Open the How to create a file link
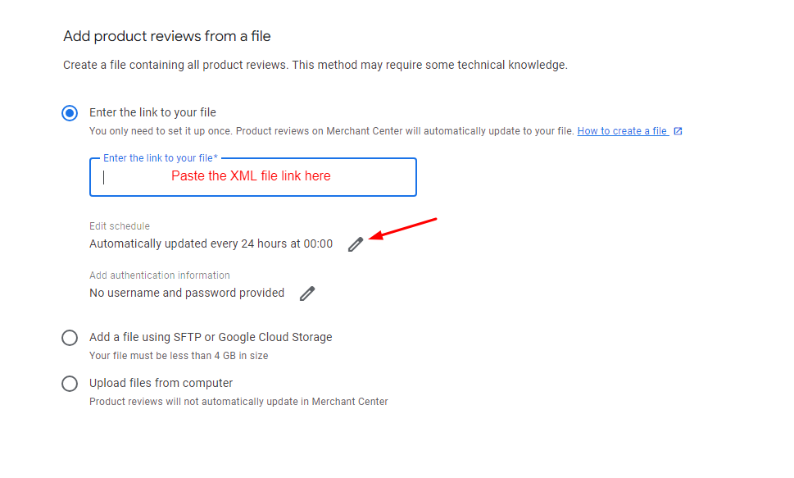Viewport: 794px width, 478px height. click(x=622, y=131)
